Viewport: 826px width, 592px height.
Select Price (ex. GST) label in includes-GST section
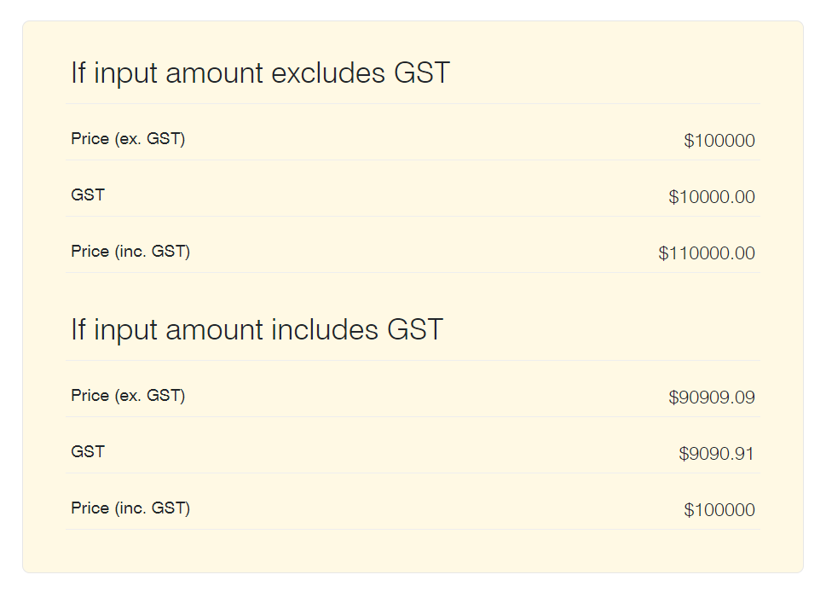128,396
